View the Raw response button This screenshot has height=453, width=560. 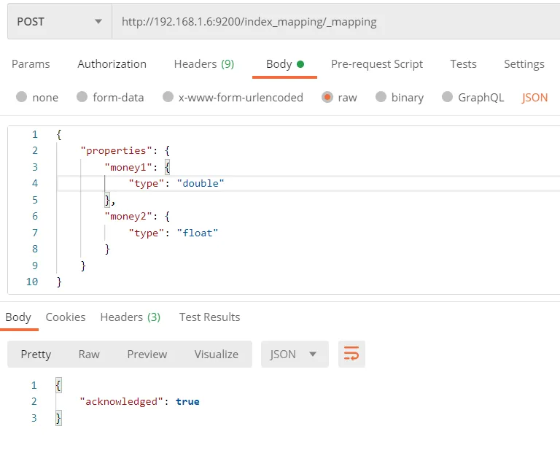tap(89, 354)
